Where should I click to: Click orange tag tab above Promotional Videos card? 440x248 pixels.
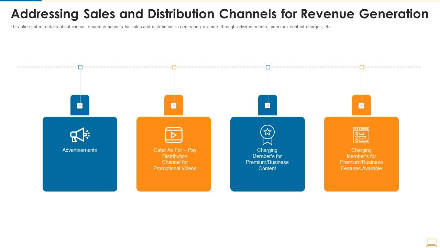click(x=174, y=105)
